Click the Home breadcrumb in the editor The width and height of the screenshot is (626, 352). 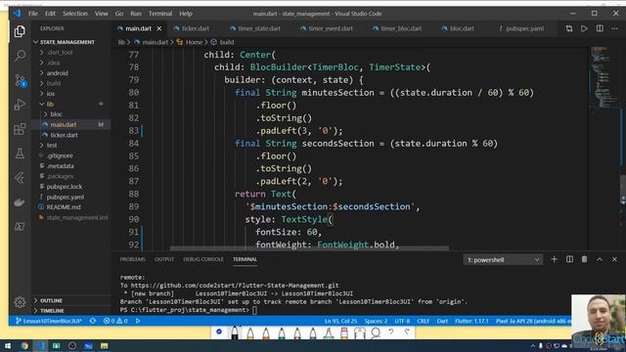[194, 42]
